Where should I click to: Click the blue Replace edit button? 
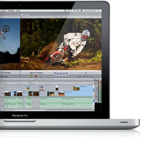(x=41, y=77)
